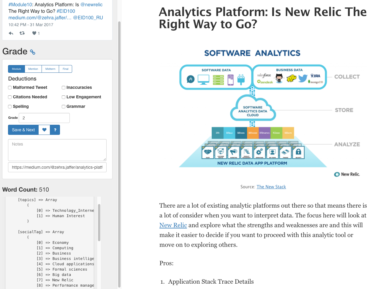Click the Word Count: 510 text
The image size is (372, 289).
(26, 189)
